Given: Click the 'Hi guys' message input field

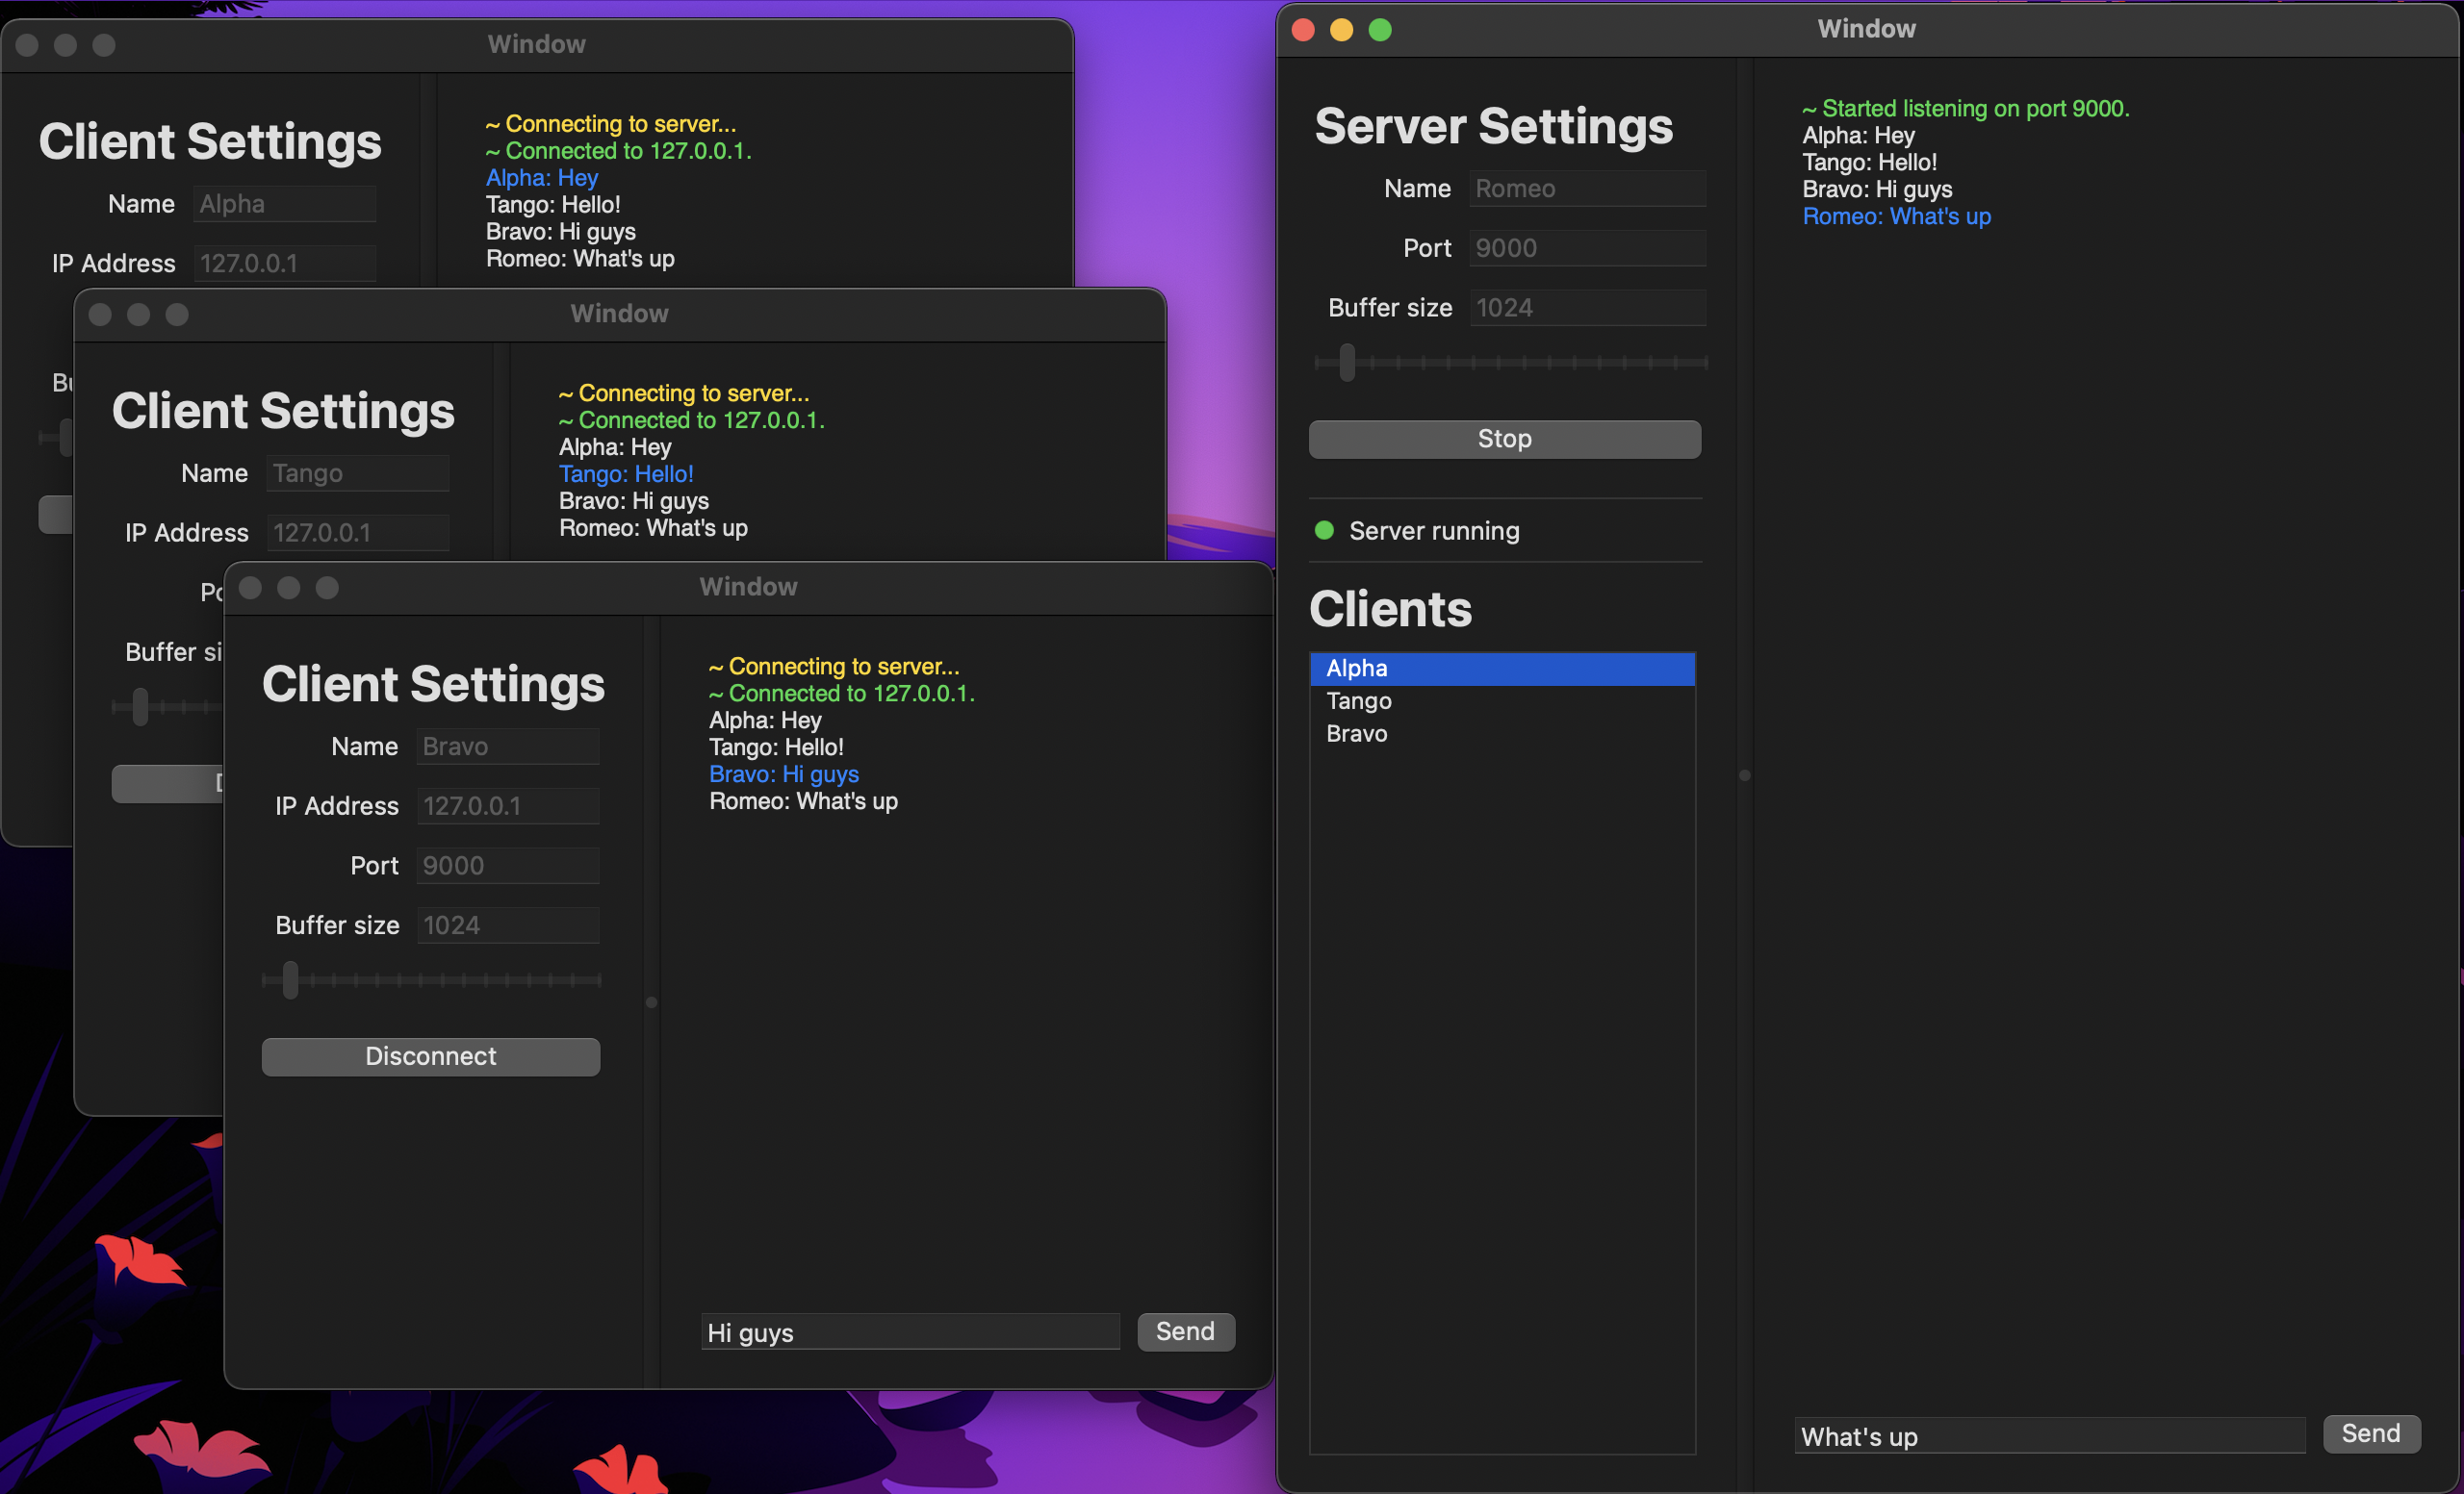Looking at the screenshot, I should pyautogui.click(x=910, y=1332).
